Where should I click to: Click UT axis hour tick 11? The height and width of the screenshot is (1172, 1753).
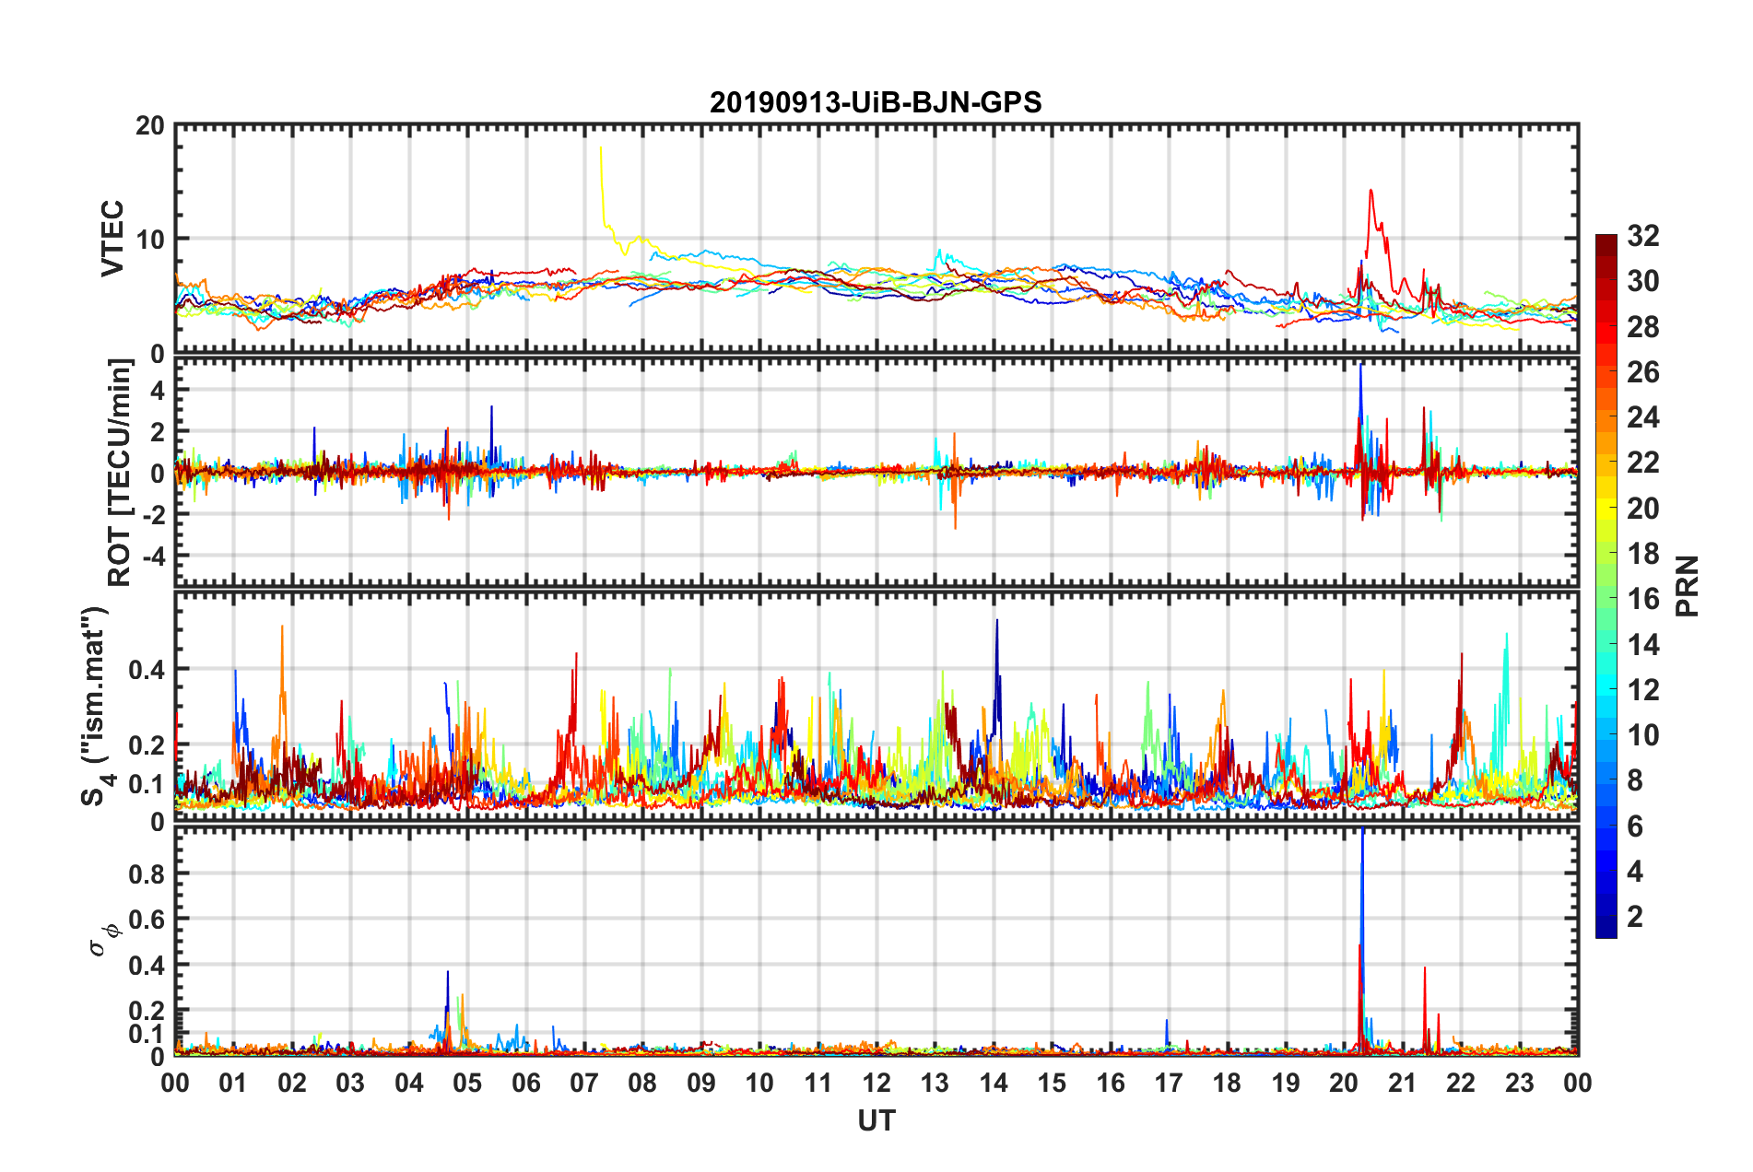[x=818, y=1083]
